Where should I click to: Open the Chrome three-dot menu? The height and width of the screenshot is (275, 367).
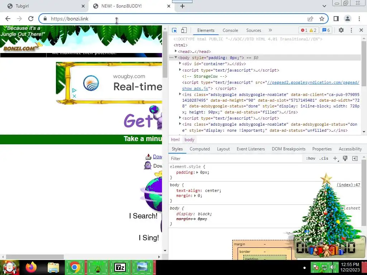(x=359, y=19)
